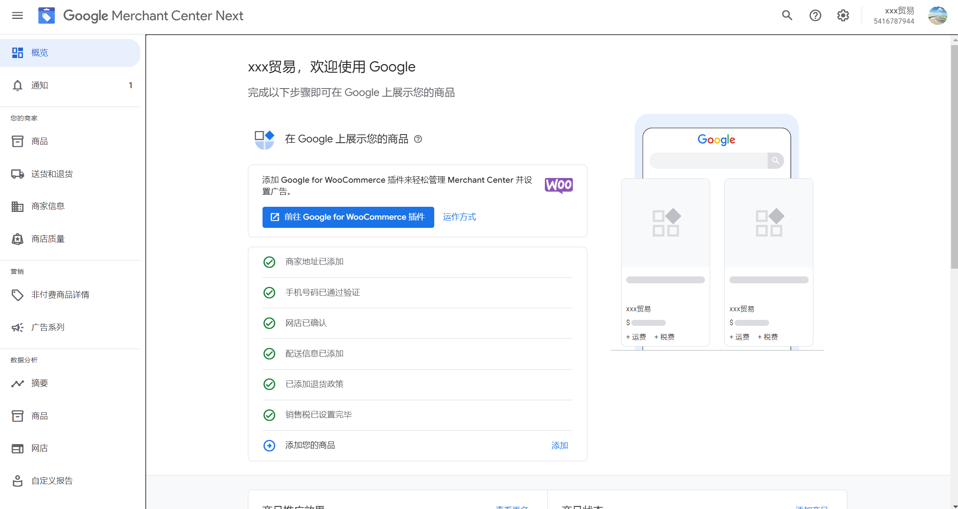
Task: Open 商店质量 menu item
Action: [x=70, y=239]
